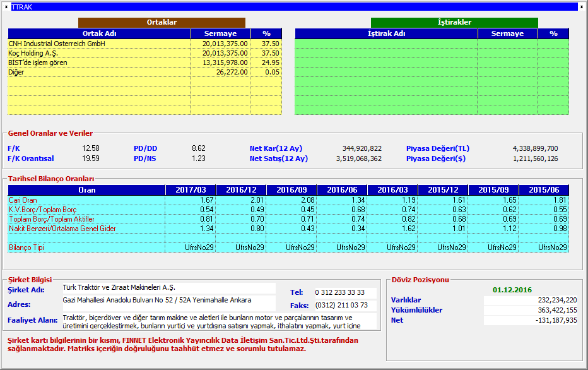Click the 2016/09 period column header
Image resolution: width=588 pixels, height=370 pixels.
[291, 190]
